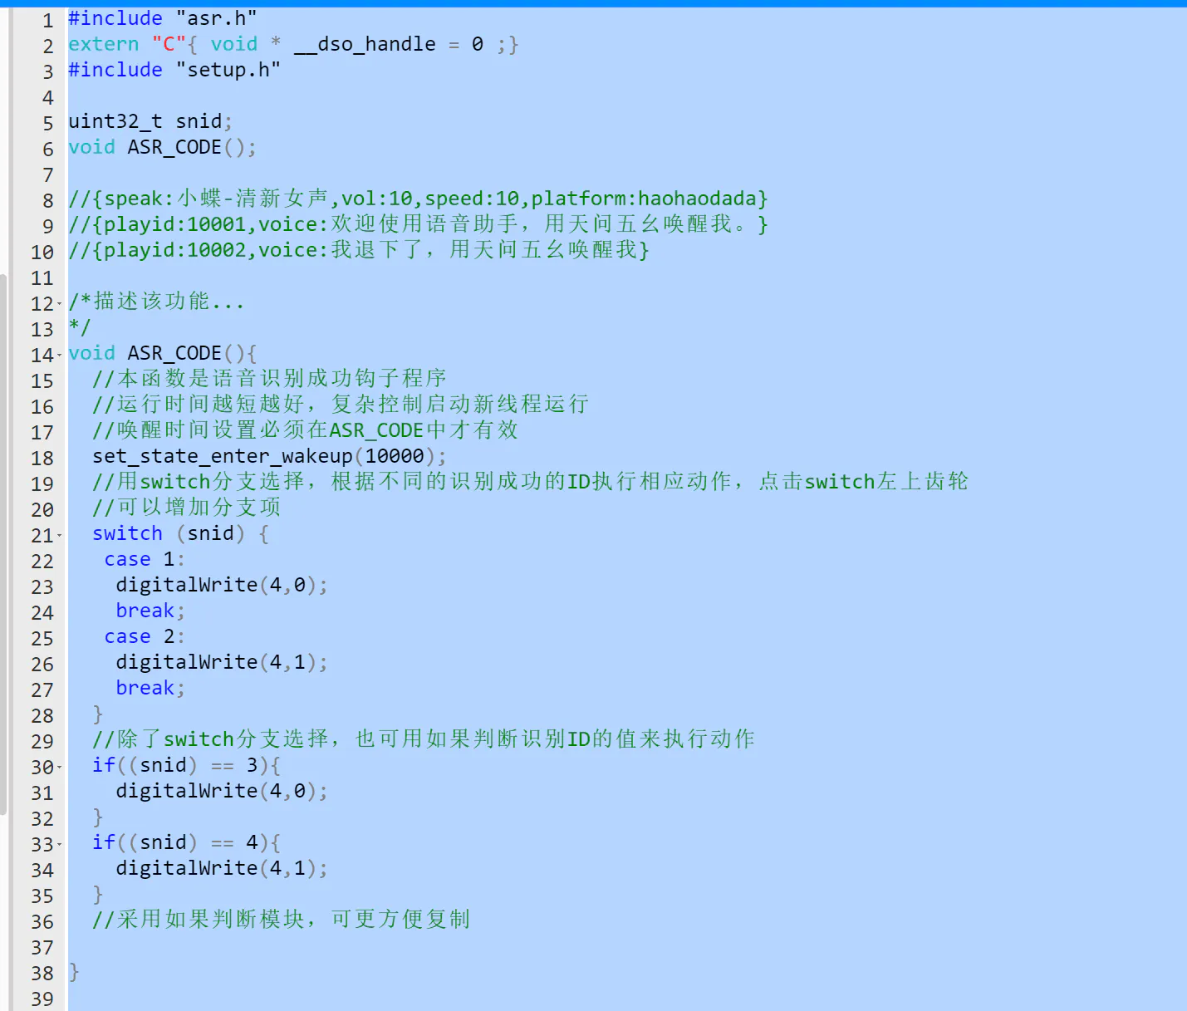The width and height of the screenshot is (1187, 1011).
Task: Collapse the comment block starting at line 12
Action: [x=59, y=304]
